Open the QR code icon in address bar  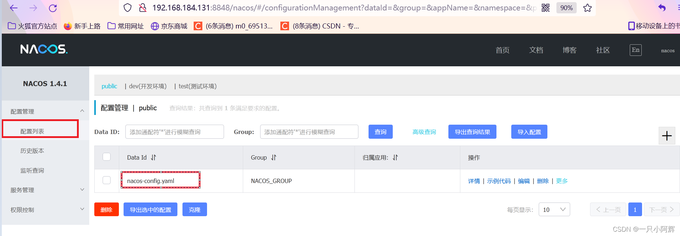546,8
